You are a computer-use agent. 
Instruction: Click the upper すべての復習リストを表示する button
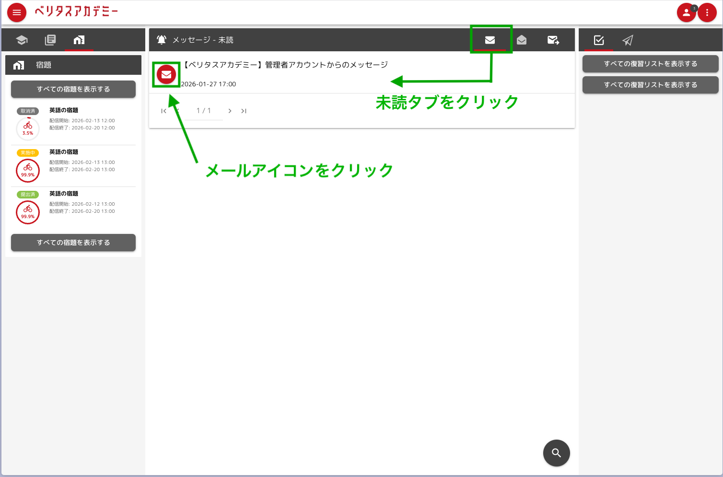(x=650, y=63)
